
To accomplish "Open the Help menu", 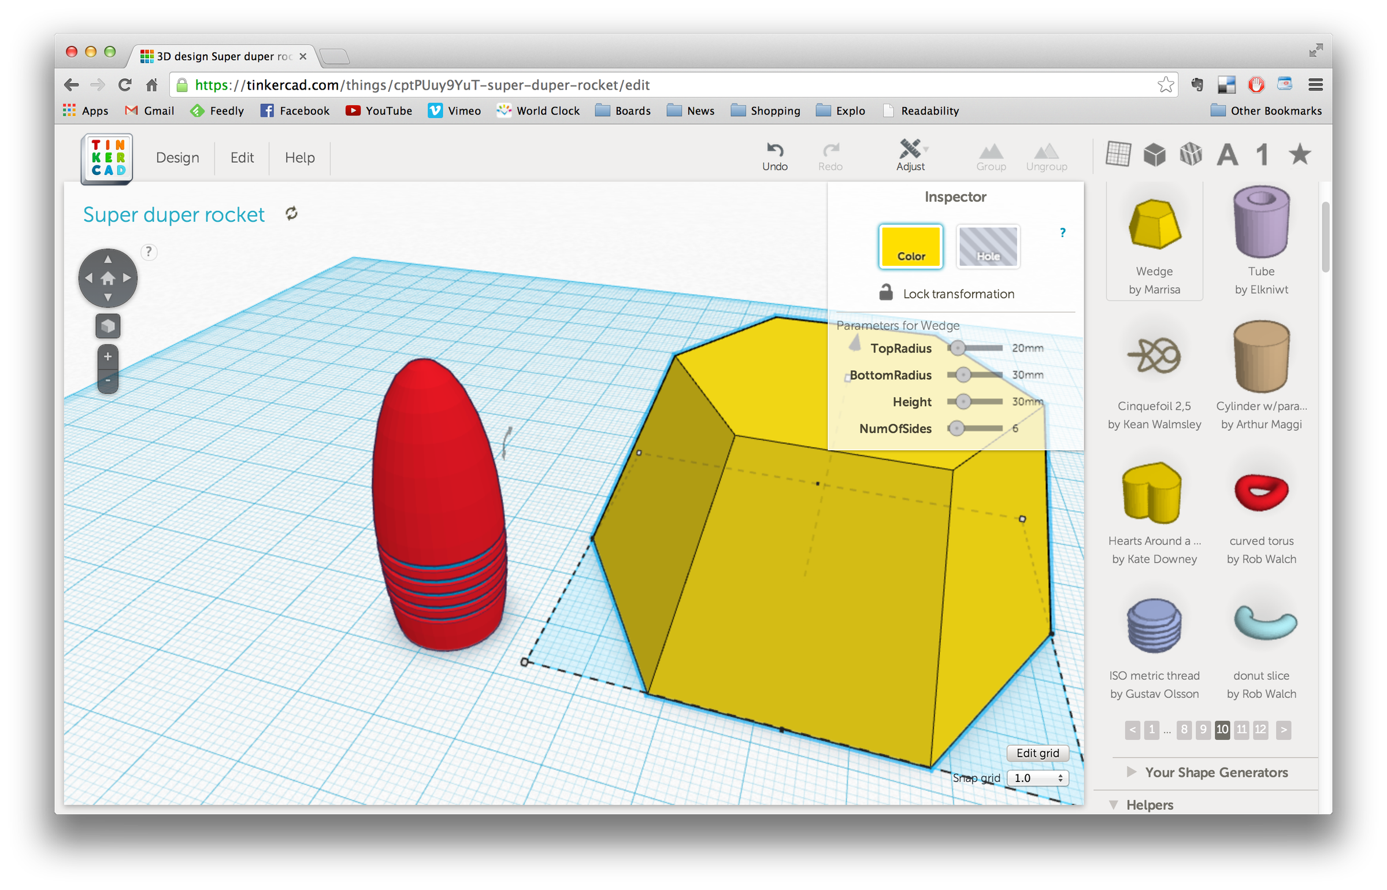I will tap(299, 157).
